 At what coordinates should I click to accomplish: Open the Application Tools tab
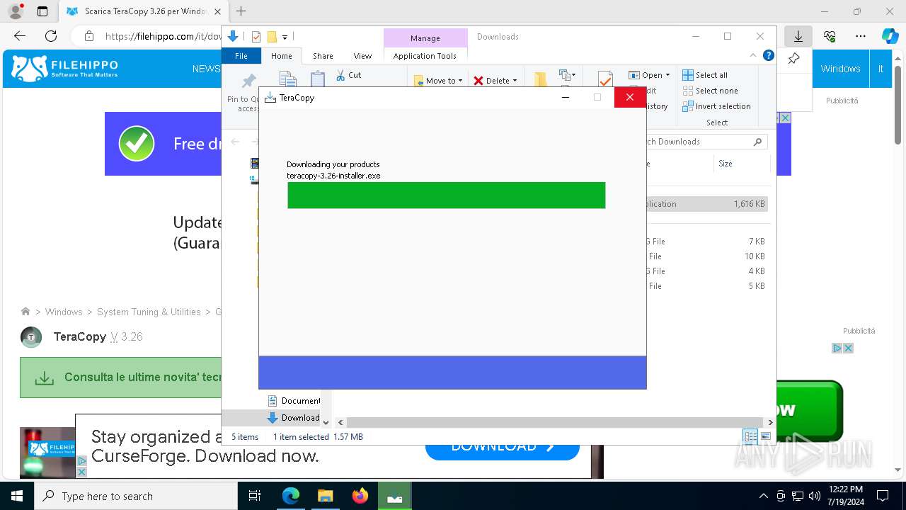pos(425,56)
